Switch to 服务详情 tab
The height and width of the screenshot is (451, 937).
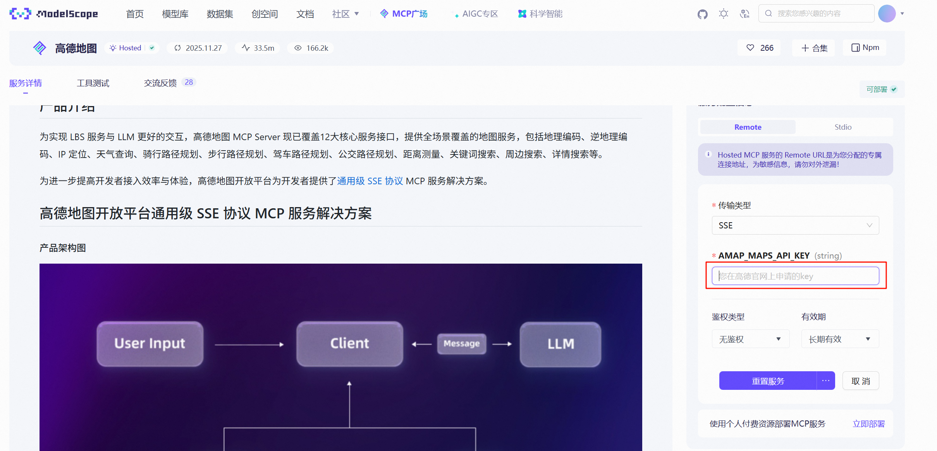point(26,83)
